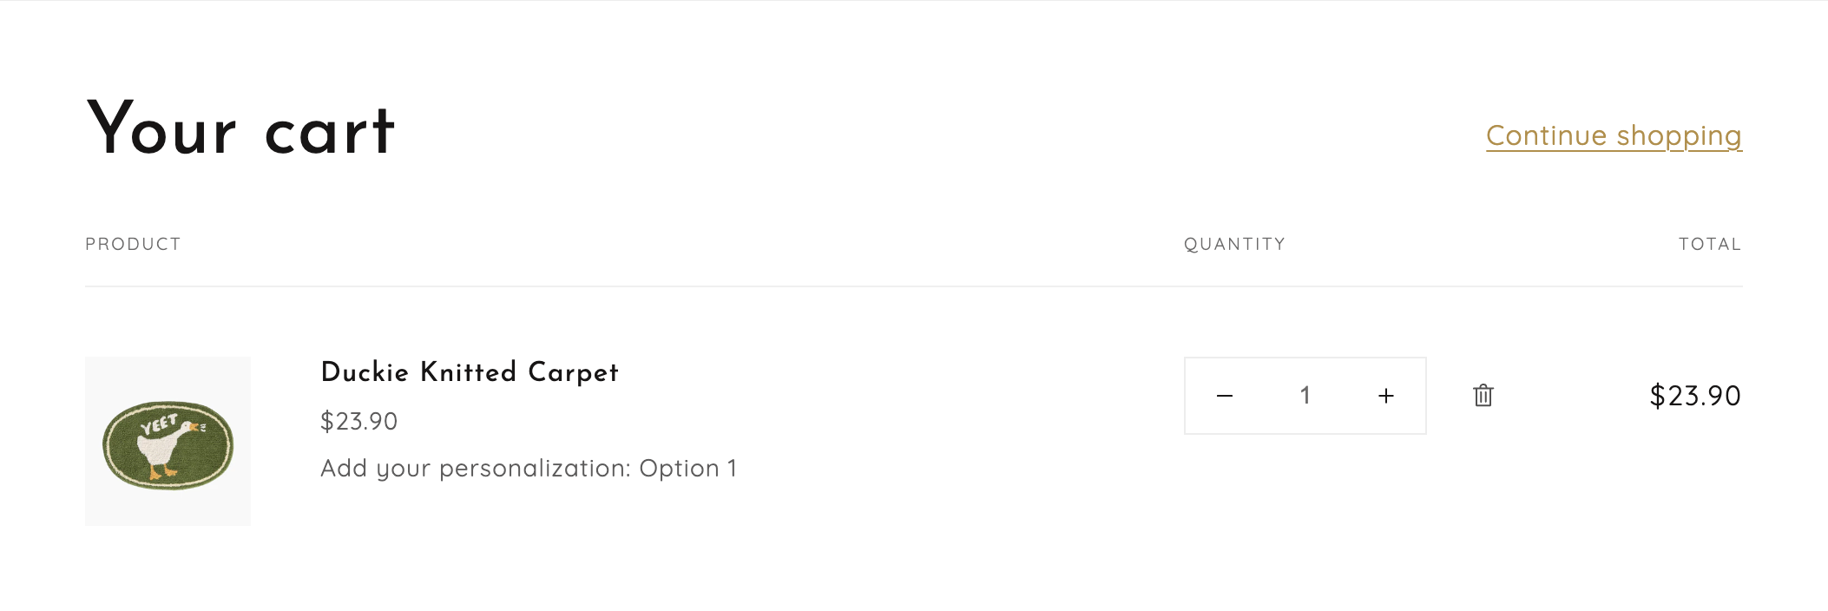Click the Add your personalization label
Screen dimensions: 1828x611
tap(475, 469)
